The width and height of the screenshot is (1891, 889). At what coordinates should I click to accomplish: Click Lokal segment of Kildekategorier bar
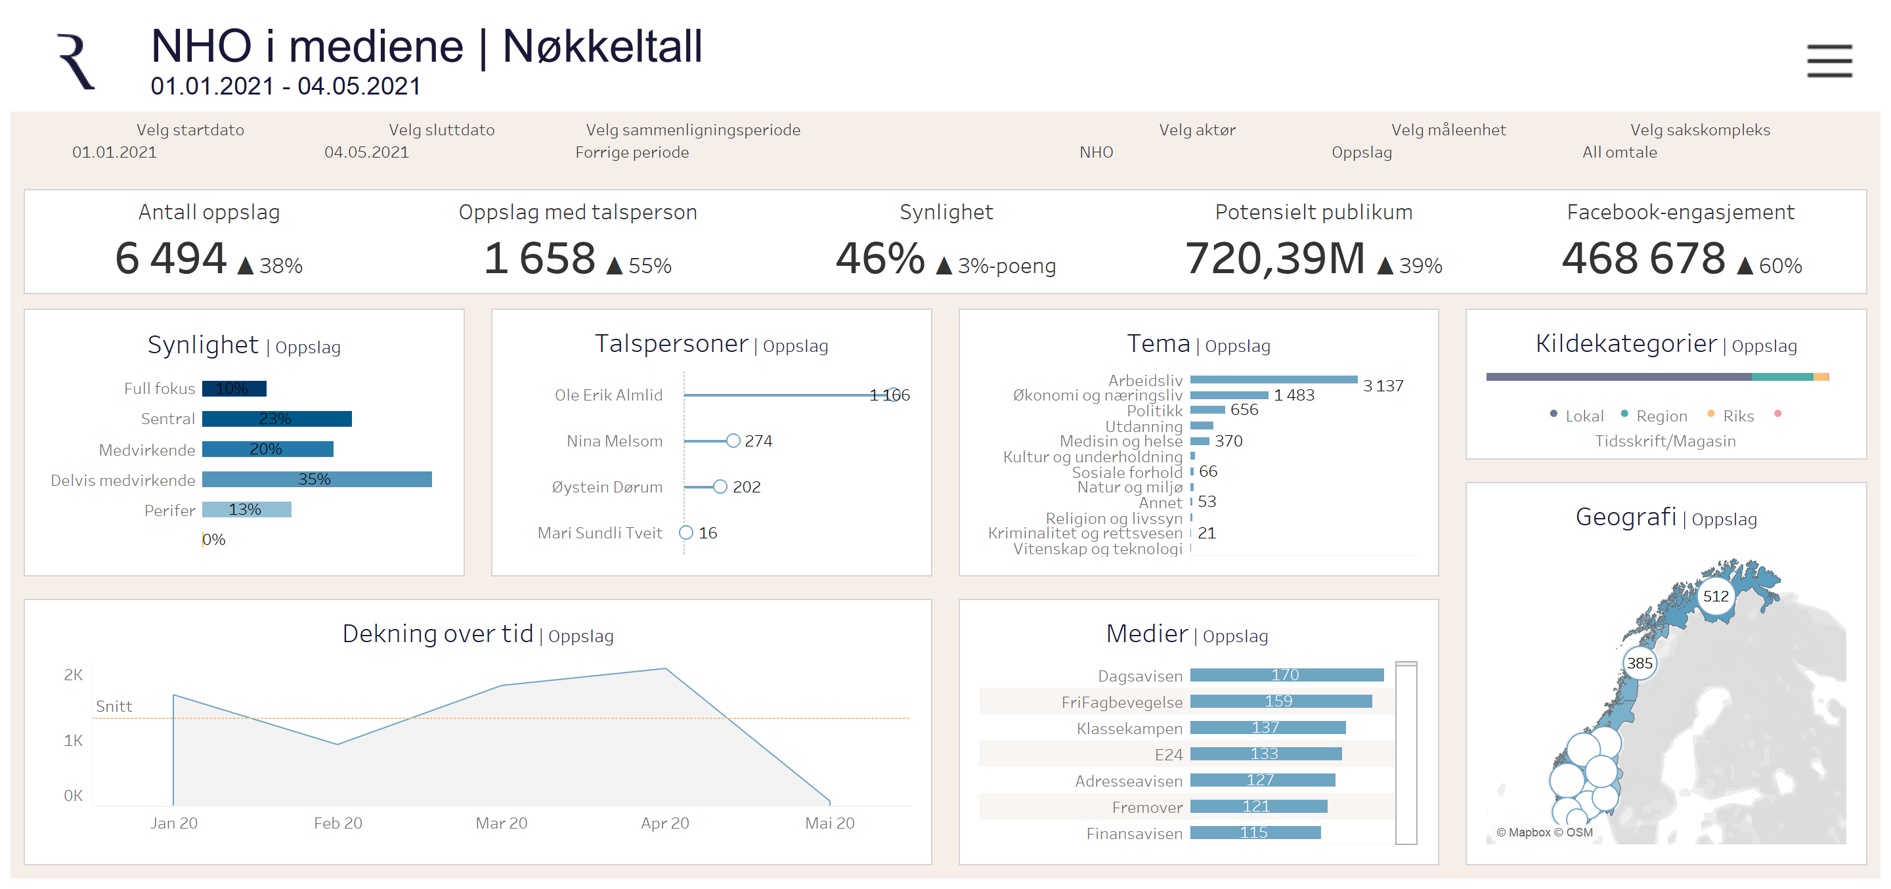[1618, 377]
